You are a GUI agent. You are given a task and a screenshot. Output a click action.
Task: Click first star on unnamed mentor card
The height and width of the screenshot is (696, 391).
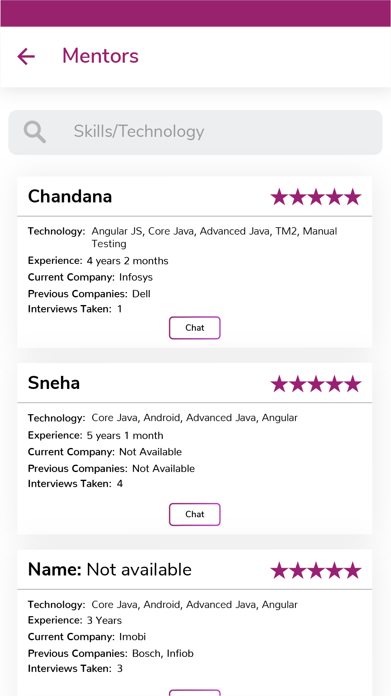280,570
